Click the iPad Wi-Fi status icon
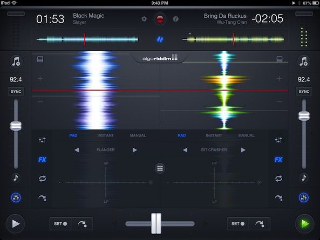This screenshot has width=320, height=240. coord(14,3)
